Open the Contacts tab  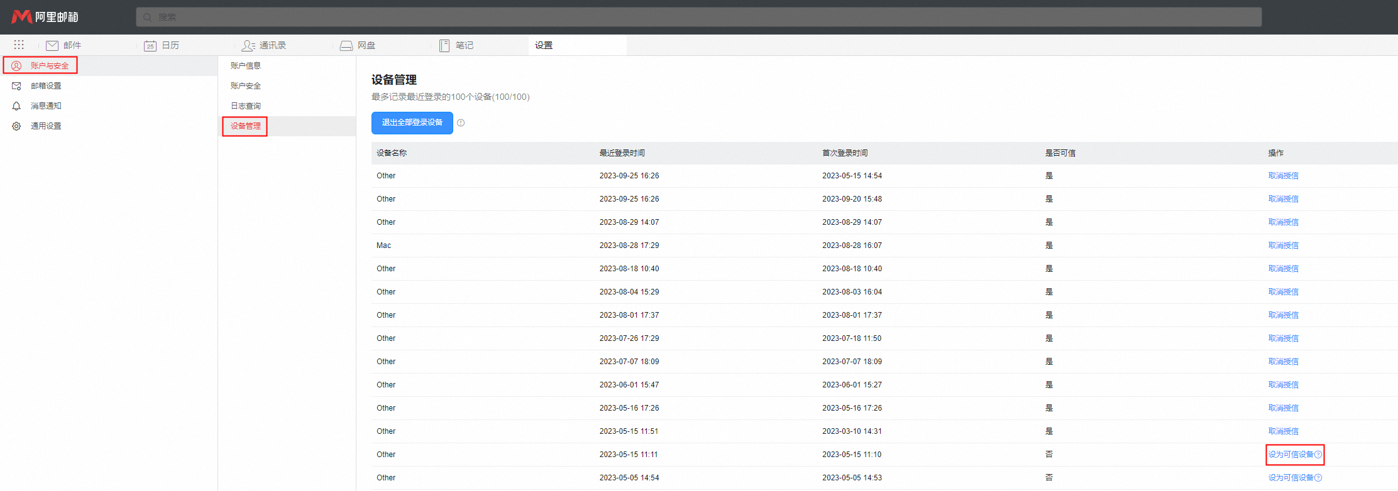click(264, 45)
